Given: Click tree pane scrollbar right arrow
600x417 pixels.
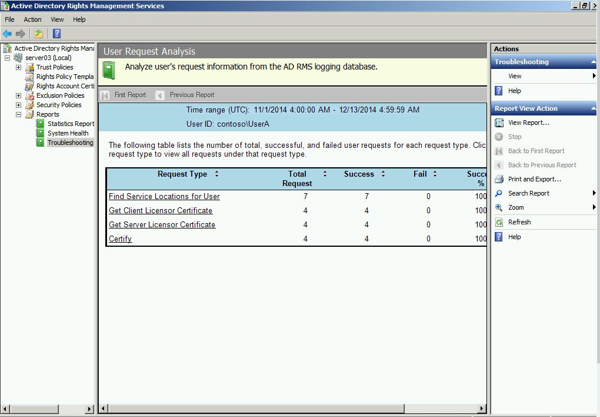Looking at the screenshot, I should (x=89, y=409).
